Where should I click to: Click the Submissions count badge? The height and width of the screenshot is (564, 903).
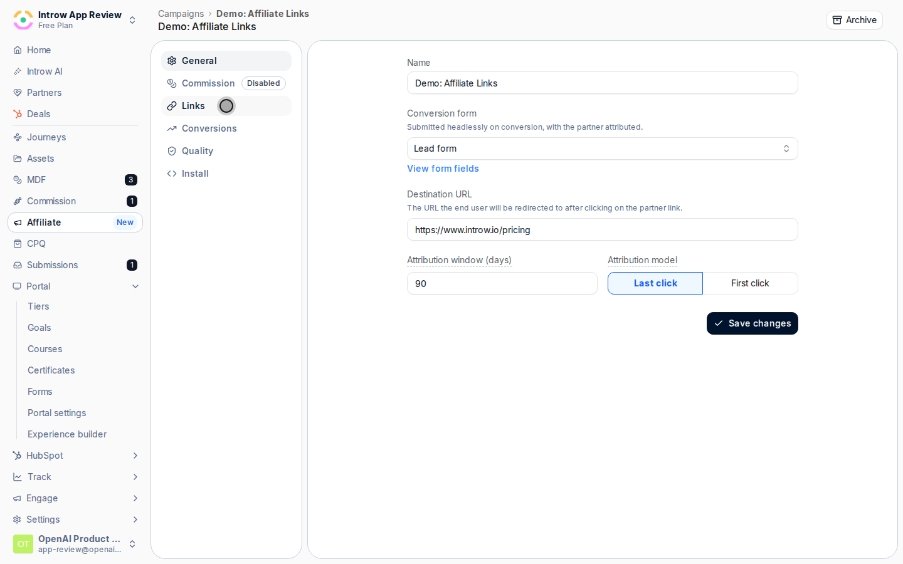[x=132, y=265]
